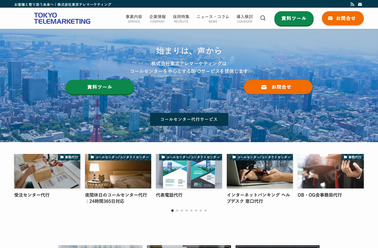Open the コールセンター代行サービス link
The image size is (378, 248).
(x=189, y=119)
